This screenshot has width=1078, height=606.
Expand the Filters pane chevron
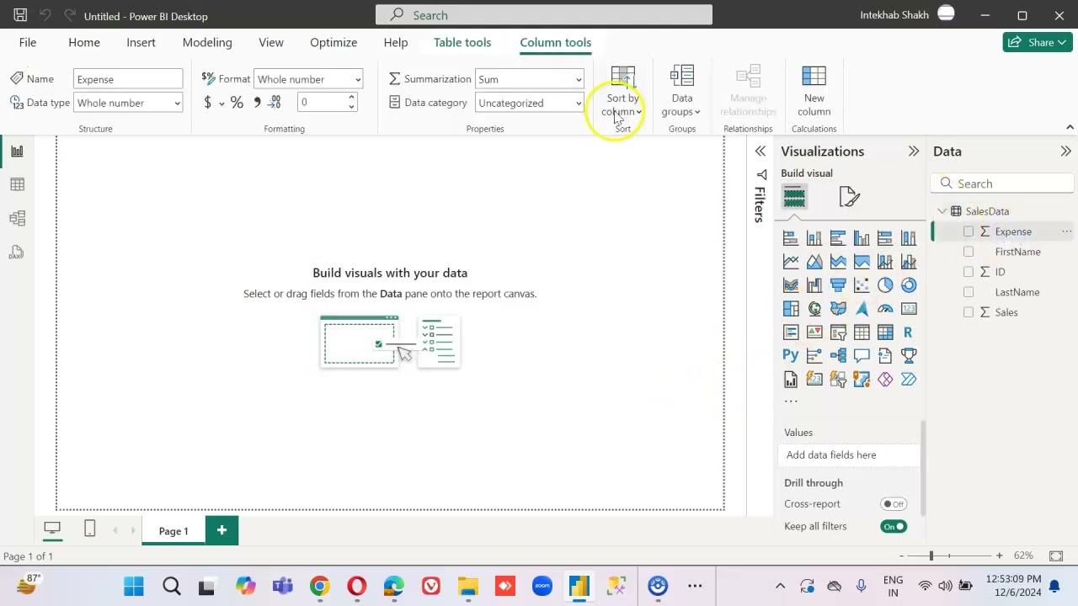coord(760,151)
